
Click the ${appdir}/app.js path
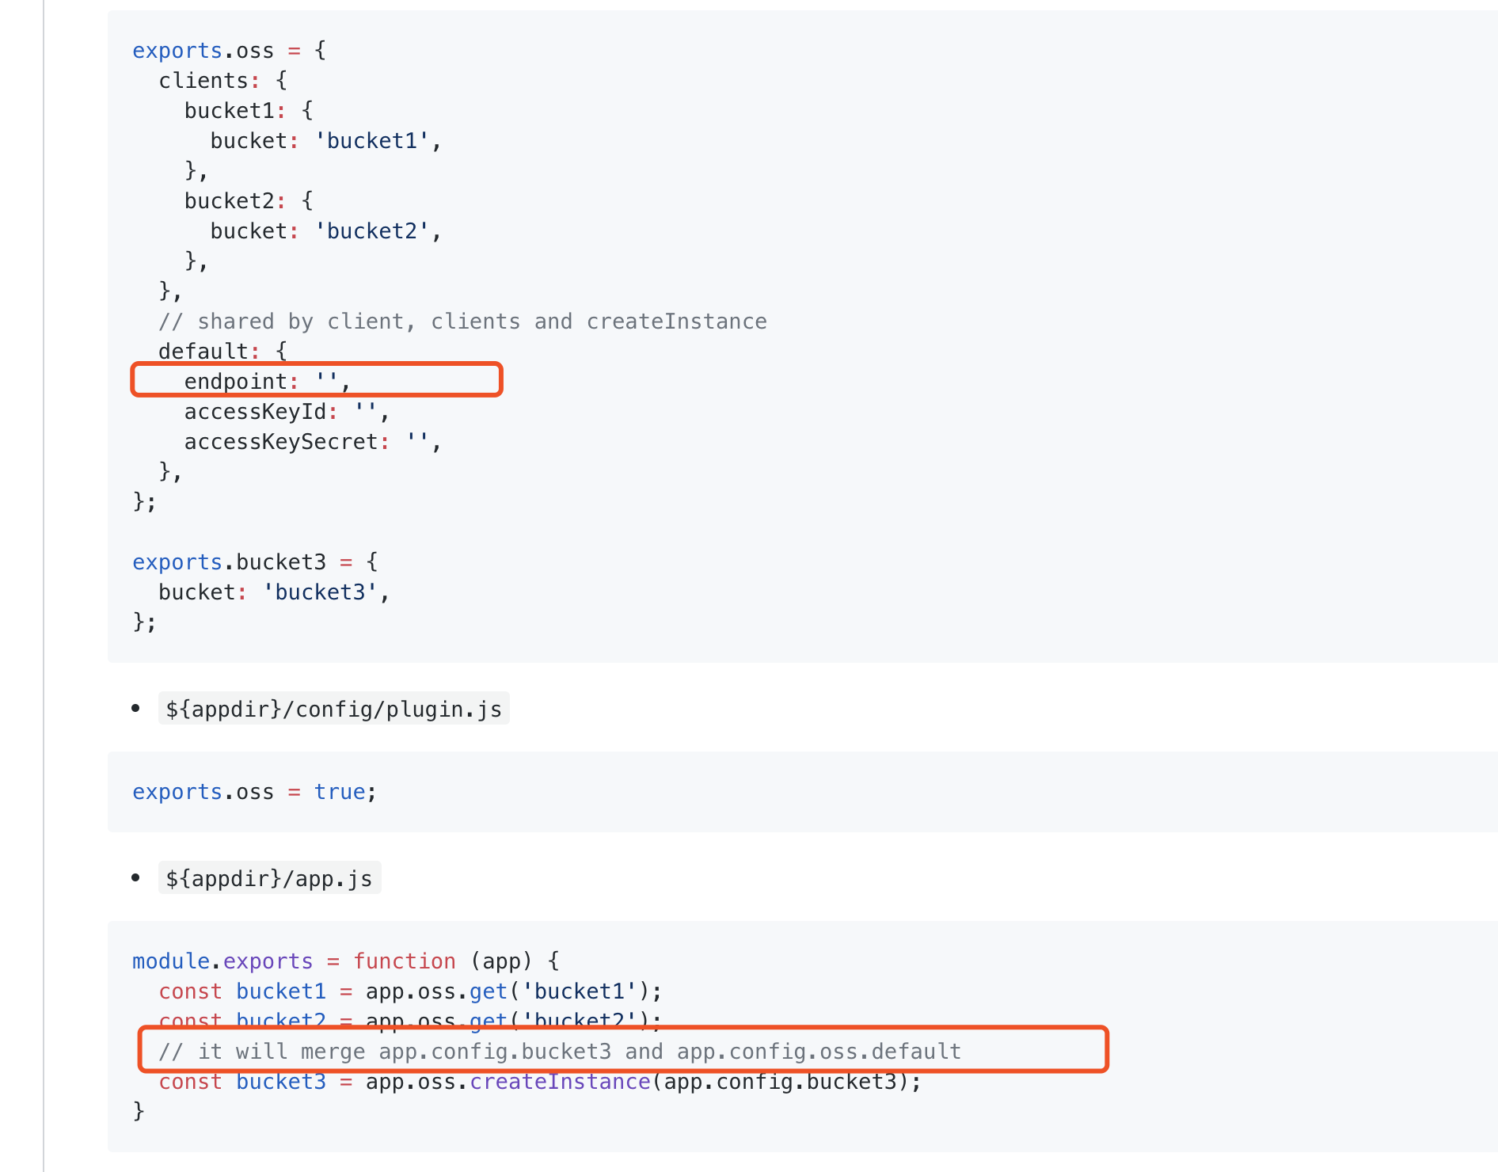(x=269, y=878)
